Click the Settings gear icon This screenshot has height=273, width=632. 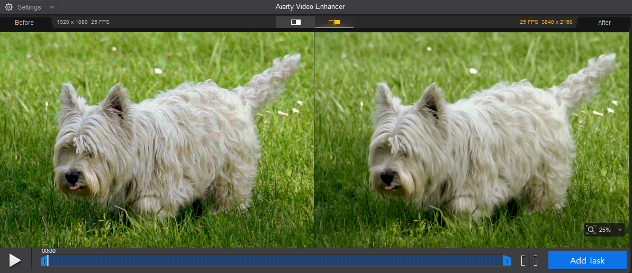point(8,7)
